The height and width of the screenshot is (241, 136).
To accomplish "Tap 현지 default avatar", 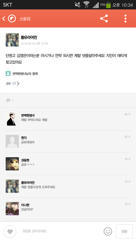I will click(x=12, y=141).
